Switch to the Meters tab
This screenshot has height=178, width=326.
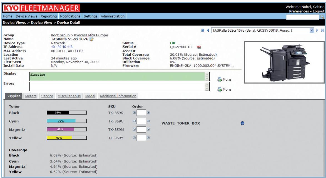31,96
